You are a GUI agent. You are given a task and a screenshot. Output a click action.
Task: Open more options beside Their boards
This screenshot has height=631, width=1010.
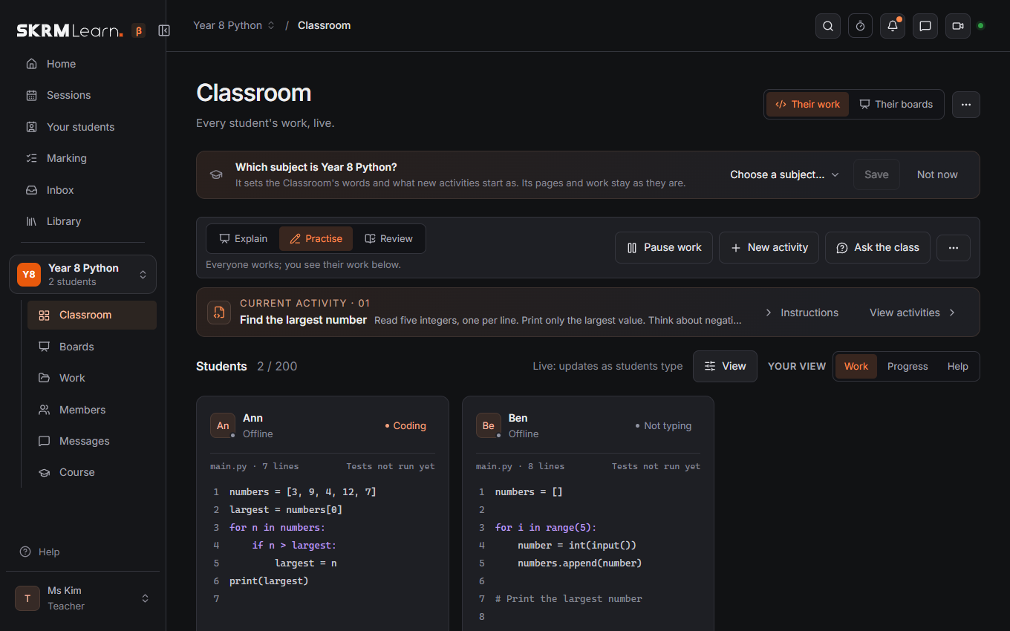(966, 105)
